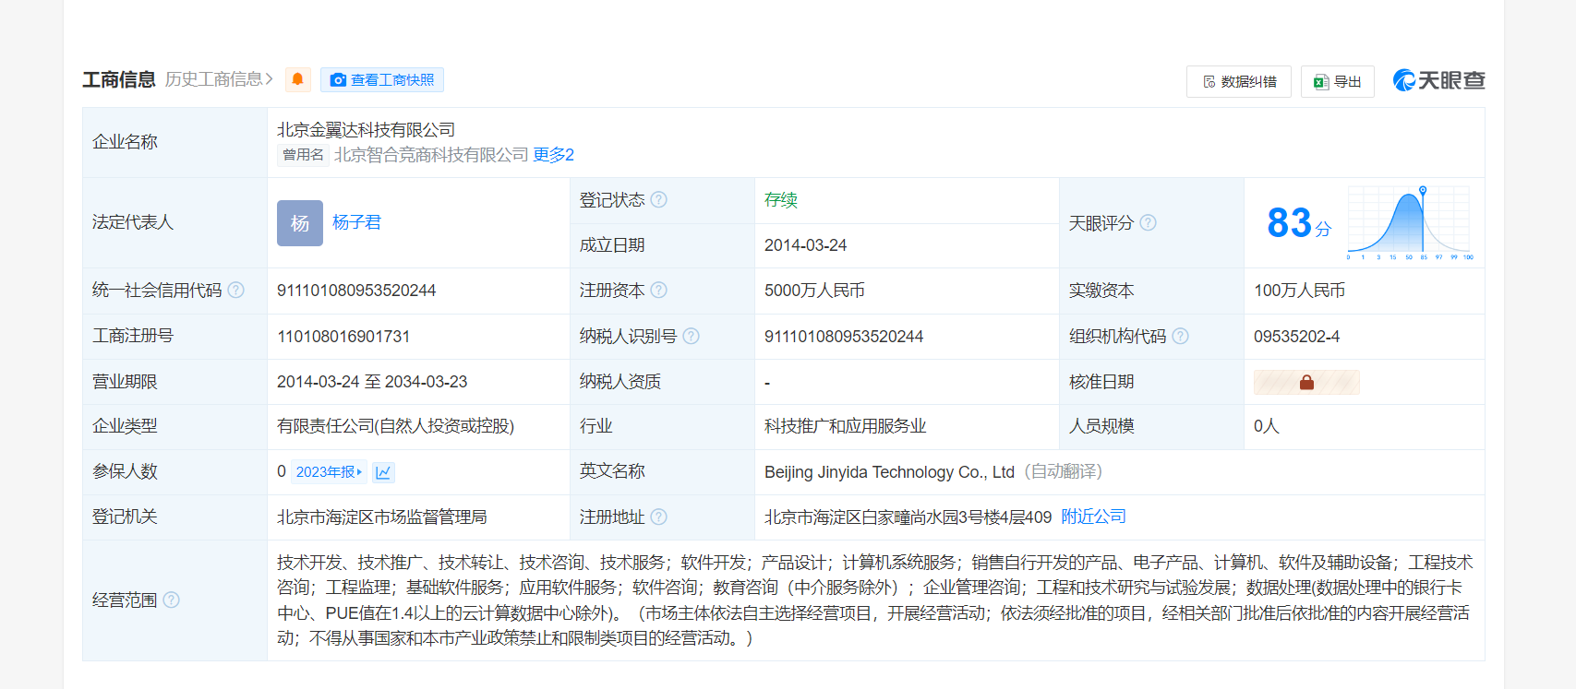The width and height of the screenshot is (1576, 689).
Task: Click the 83分 score chart
Action: click(x=1408, y=223)
